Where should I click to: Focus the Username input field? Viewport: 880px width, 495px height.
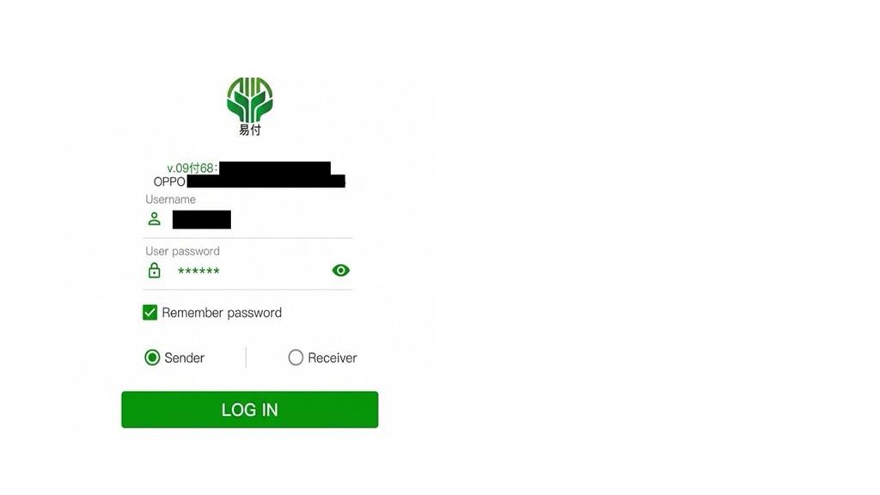(x=247, y=219)
